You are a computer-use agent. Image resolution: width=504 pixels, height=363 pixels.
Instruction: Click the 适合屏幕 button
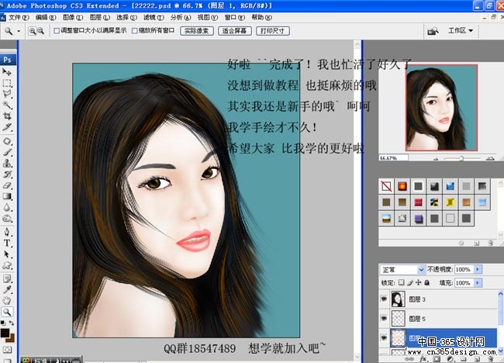[x=235, y=31]
